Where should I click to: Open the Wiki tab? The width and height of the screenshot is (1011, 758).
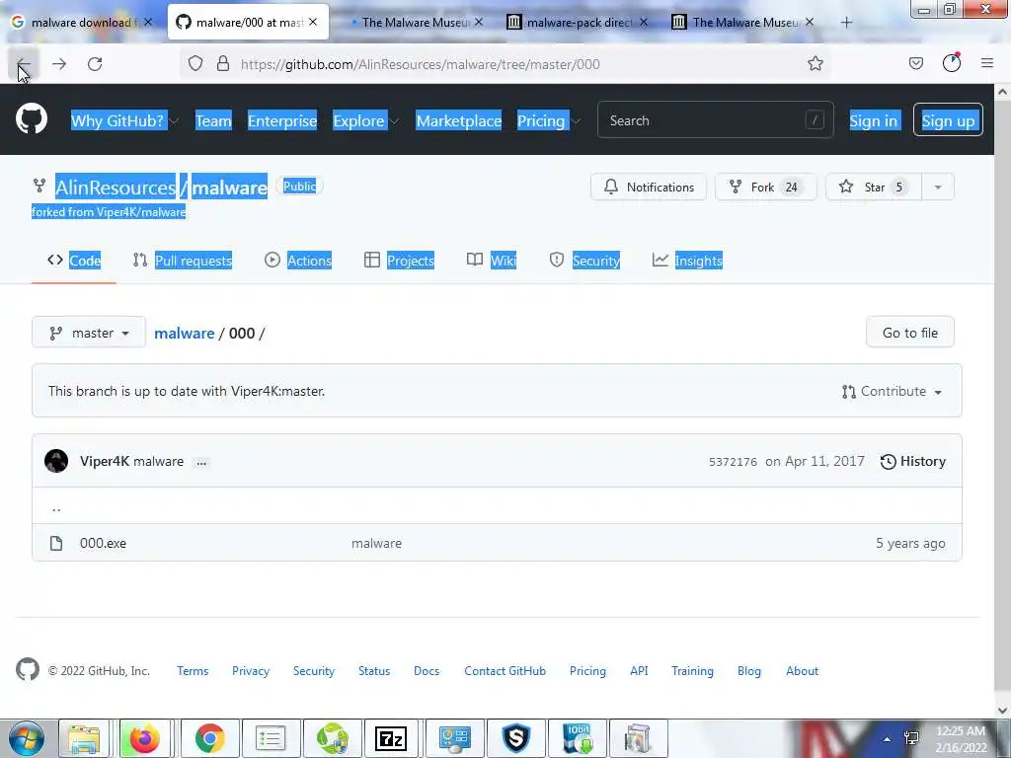[492, 261]
